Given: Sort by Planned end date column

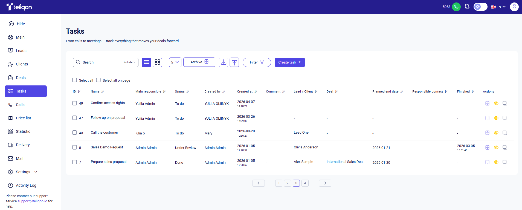Looking at the screenshot, I should click(x=402, y=91).
